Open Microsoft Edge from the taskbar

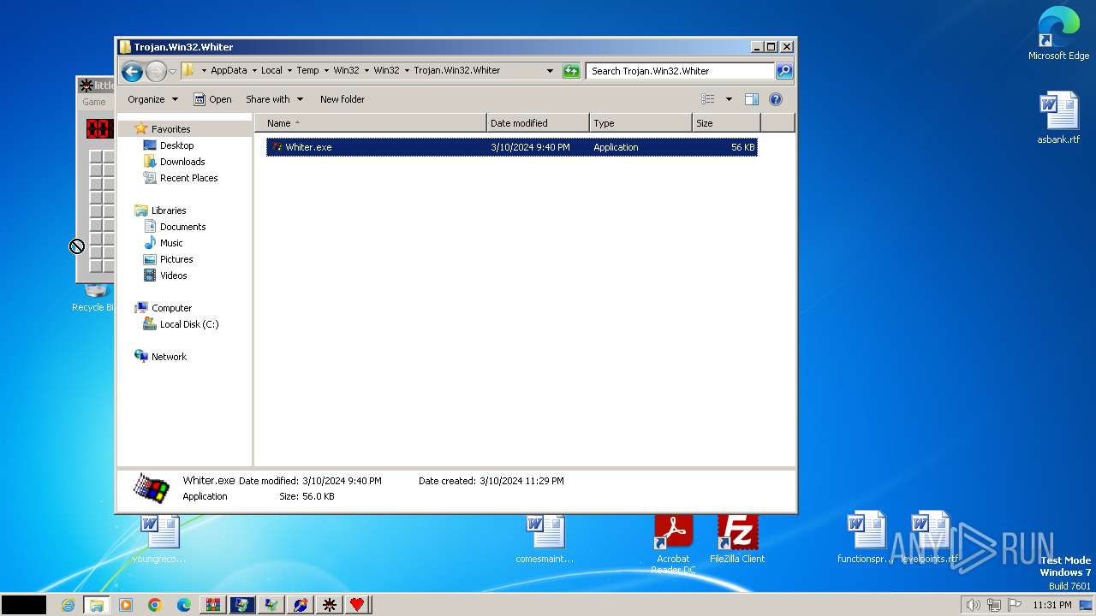pos(184,605)
